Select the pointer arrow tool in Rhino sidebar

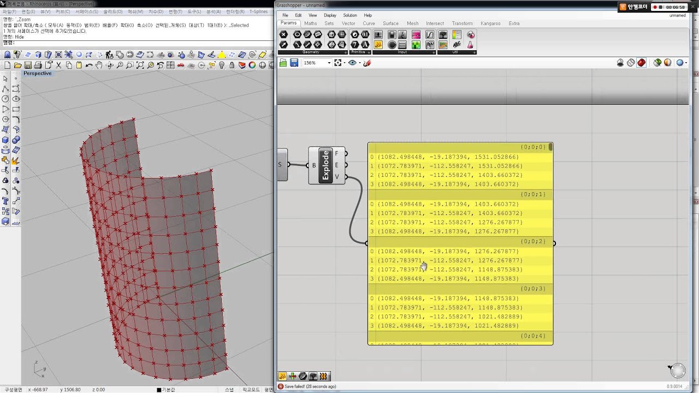point(5,79)
